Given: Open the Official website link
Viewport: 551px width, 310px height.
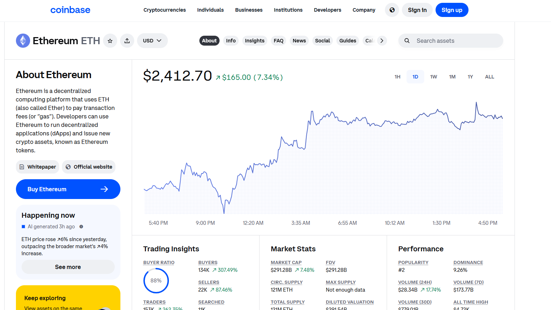Looking at the screenshot, I should tap(89, 167).
